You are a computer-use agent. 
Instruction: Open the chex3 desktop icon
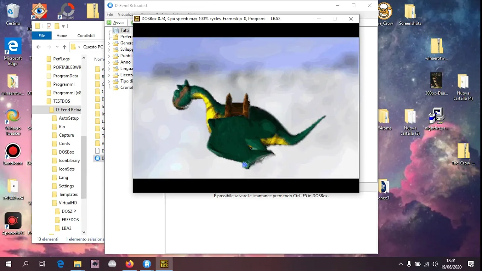pyautogui.click(x=383, y=190)
